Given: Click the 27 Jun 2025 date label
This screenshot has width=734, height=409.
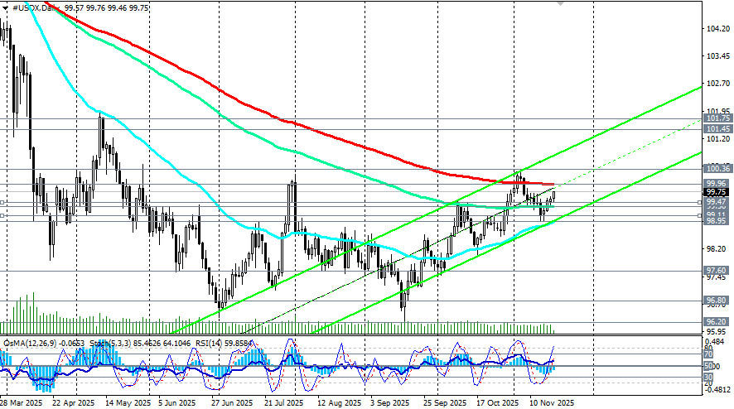Looking at the screenshot, I should click(232, 403).
